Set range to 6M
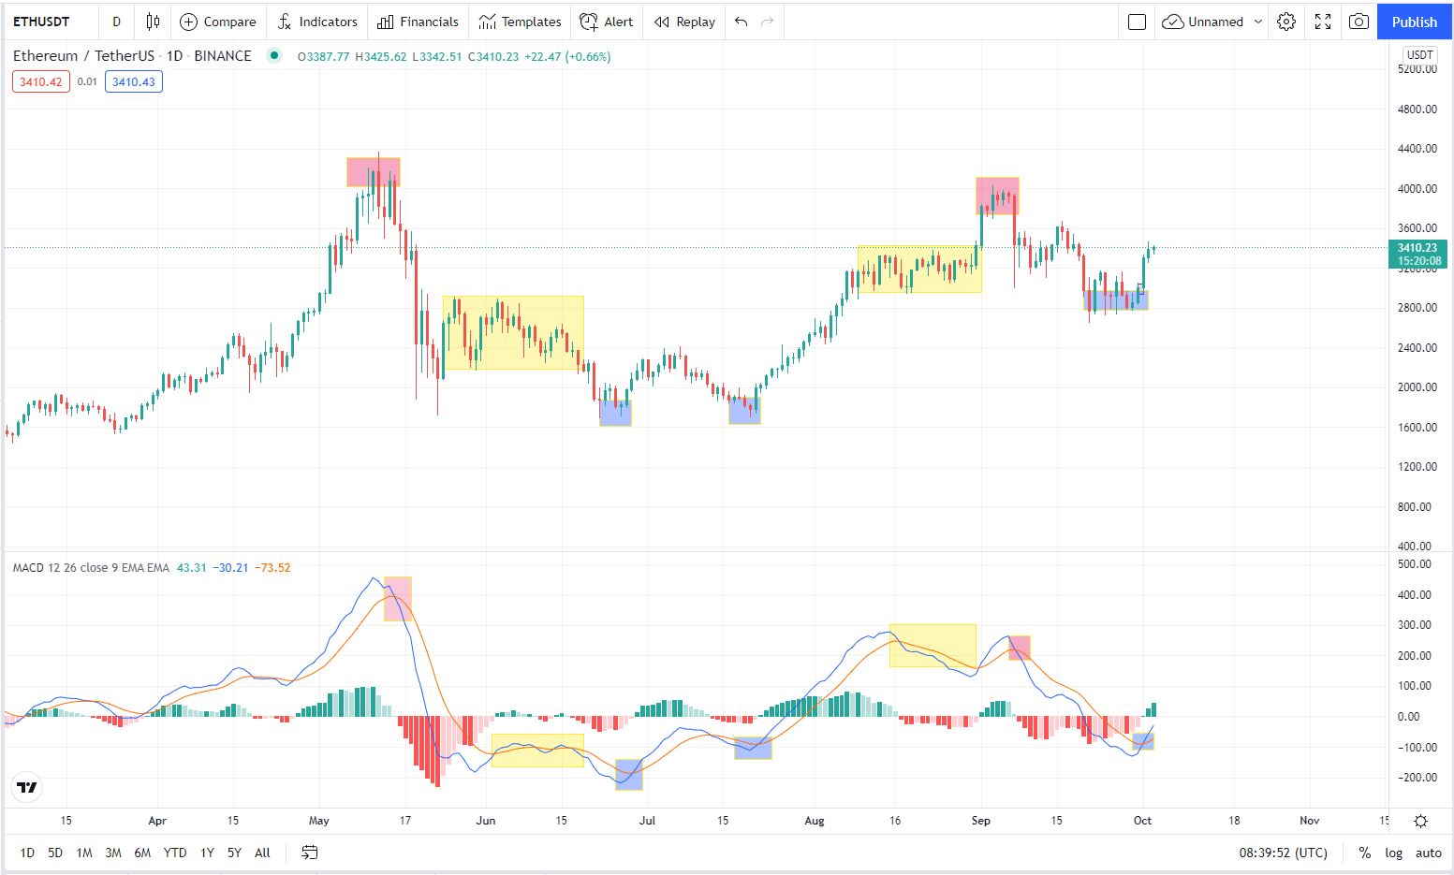 click(142, 853)
